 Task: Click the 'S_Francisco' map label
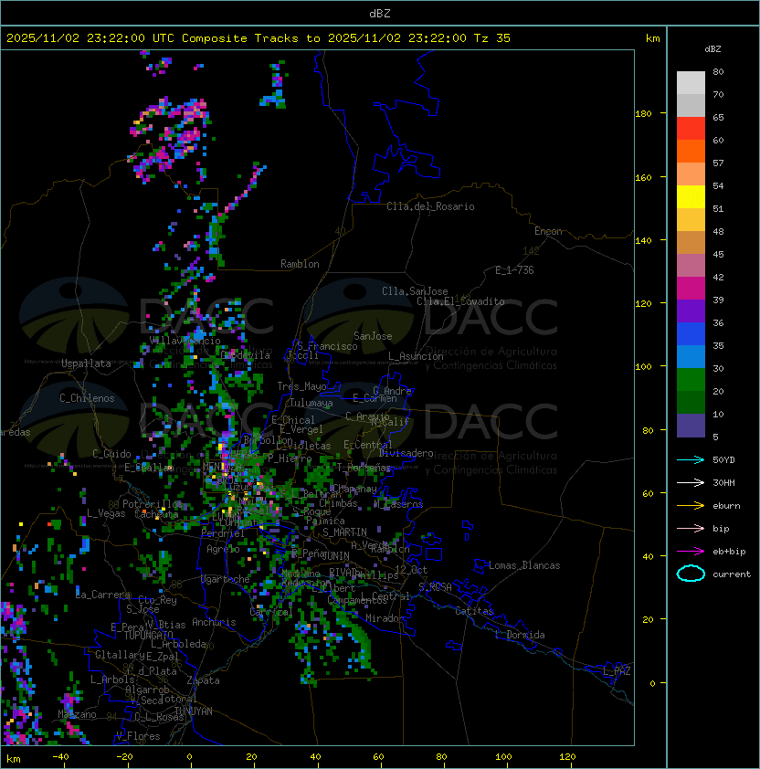click(x=327, y=346)
